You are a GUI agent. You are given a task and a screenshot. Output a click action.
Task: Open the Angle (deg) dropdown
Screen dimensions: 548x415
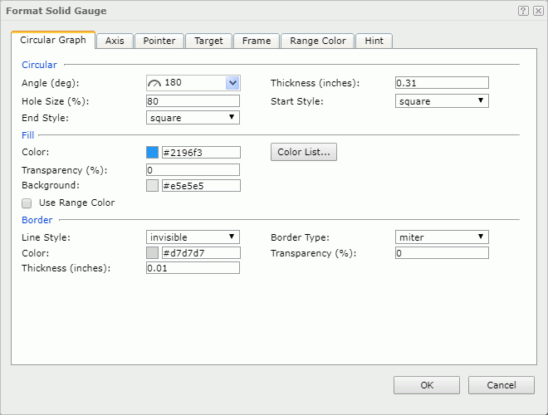pos(232,83)
